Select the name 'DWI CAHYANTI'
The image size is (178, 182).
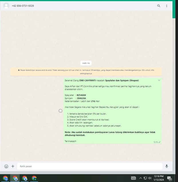pyautogui.click(x=88, y=80)
